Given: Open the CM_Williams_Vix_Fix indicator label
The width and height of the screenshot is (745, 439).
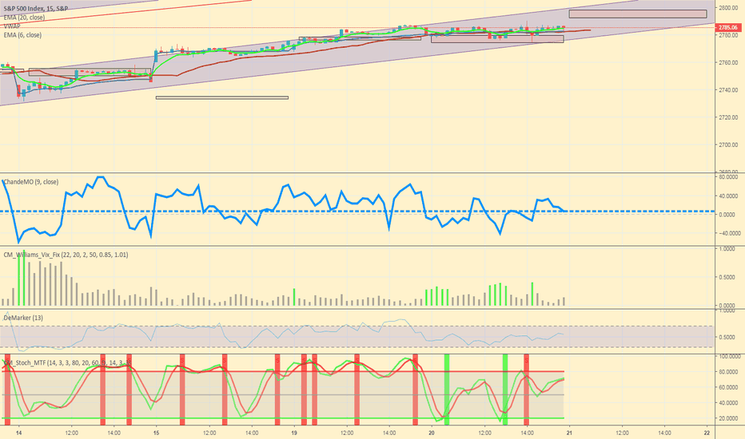Looking at the screenshot, I should (66, 255).
